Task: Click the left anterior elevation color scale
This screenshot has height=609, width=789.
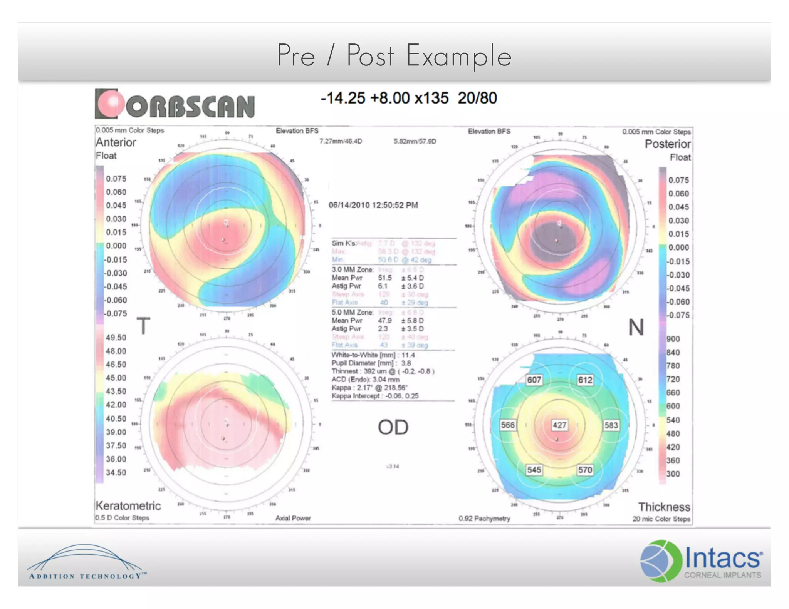Action: [100, 245]
